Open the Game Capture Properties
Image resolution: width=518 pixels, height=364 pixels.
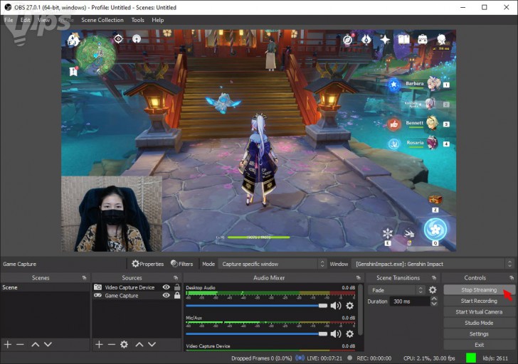[x=147, y=264]
